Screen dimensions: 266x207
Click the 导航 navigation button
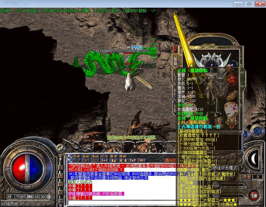point(123,156)
